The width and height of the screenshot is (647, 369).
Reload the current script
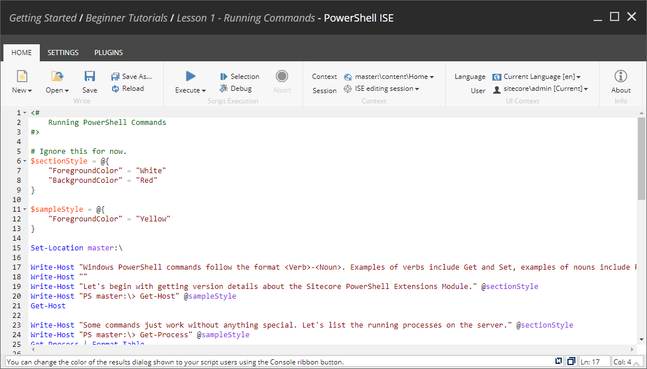point(127,89)
